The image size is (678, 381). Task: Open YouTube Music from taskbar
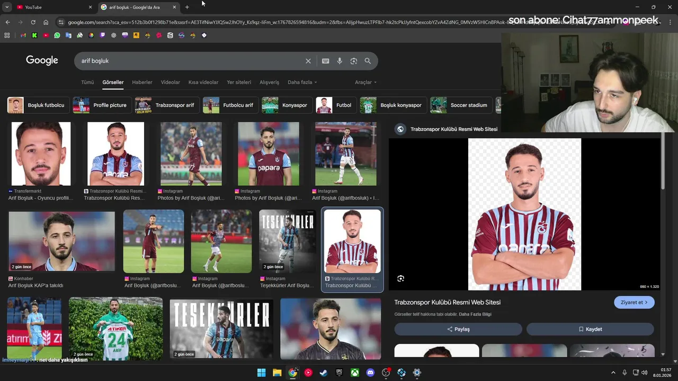click(308, 373)
